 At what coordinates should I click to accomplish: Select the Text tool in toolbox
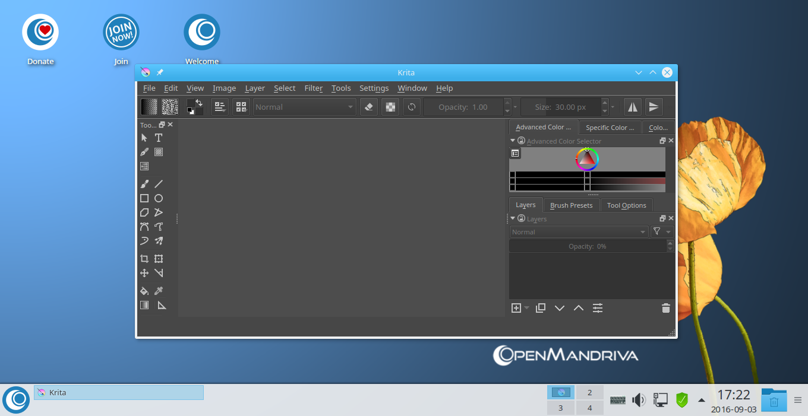[x=159, y=138]
